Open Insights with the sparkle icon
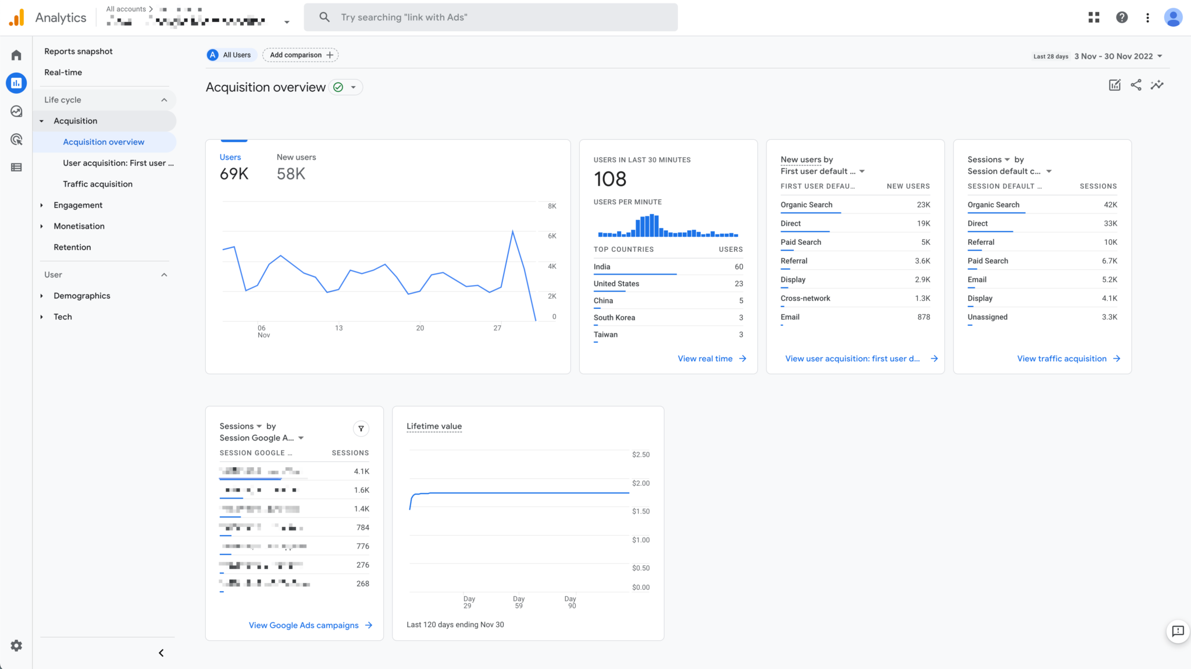The height and width of the screenshot is (669, 1191). pyautogui.click(x=1157, y=85)
